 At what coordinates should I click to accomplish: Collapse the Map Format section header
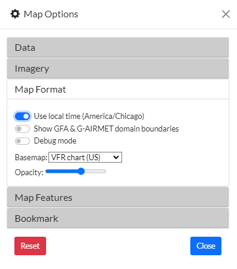[118, 90]
